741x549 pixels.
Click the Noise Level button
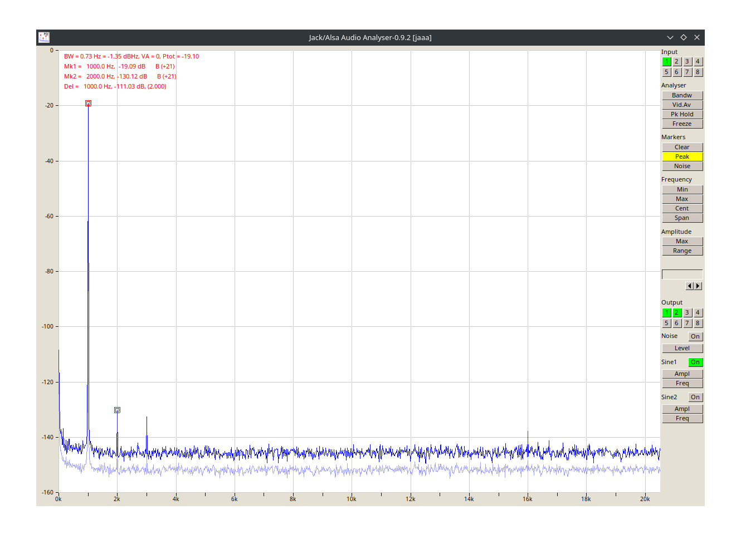682,348
